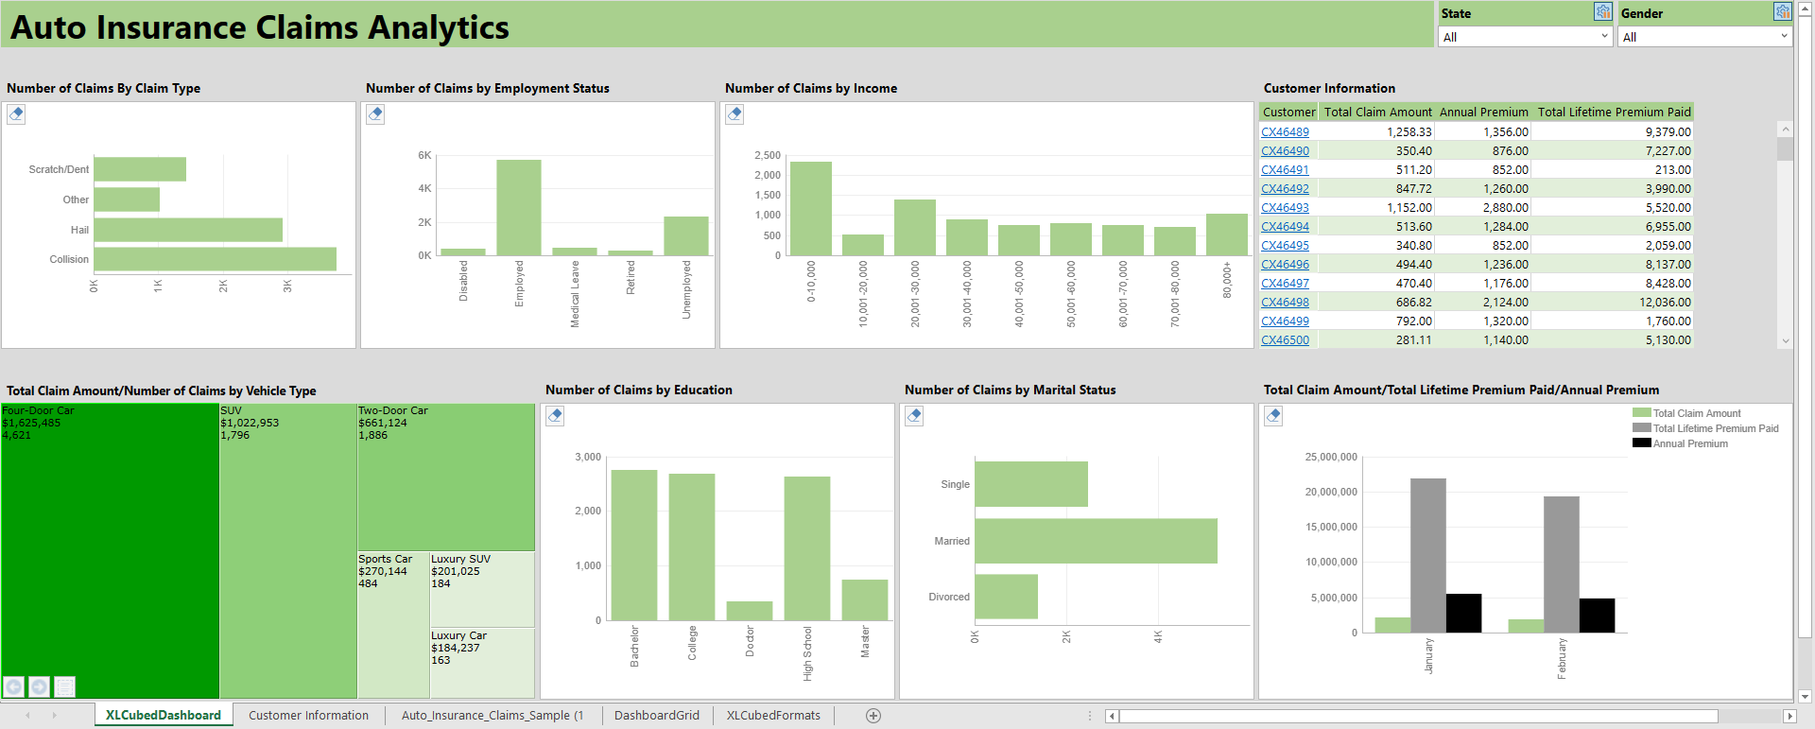Expand the State dropdown
This screenshot has height=729, width=1815.
tap(1604, 37)
